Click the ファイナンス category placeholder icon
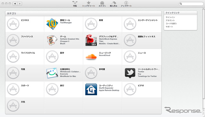 [x=13, y=40]
